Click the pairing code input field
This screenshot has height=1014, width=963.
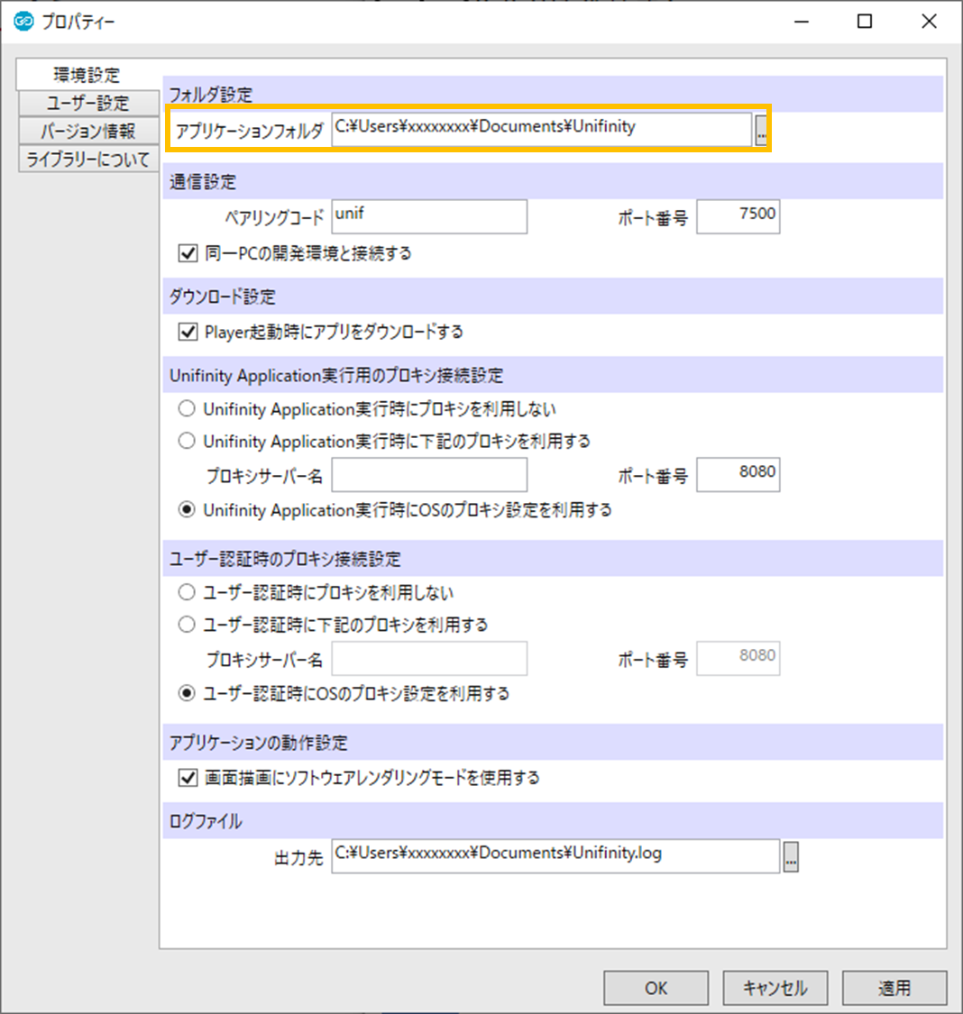point(429,217)
